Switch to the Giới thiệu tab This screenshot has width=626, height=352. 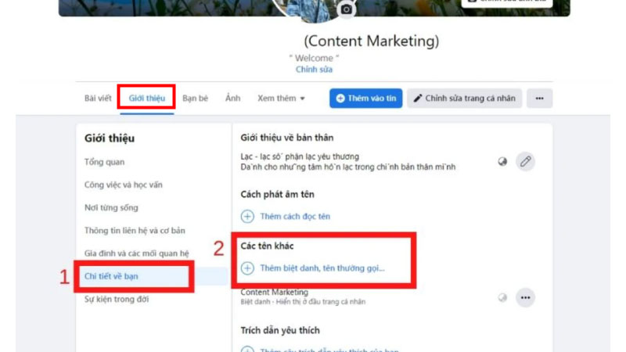(x=146, y=99)
